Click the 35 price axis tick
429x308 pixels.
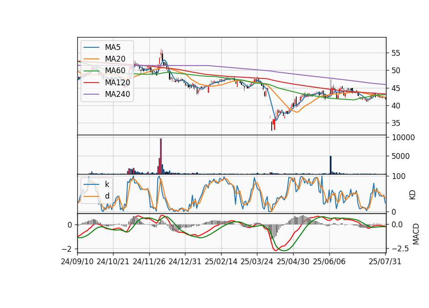click(x=395, y=123)
